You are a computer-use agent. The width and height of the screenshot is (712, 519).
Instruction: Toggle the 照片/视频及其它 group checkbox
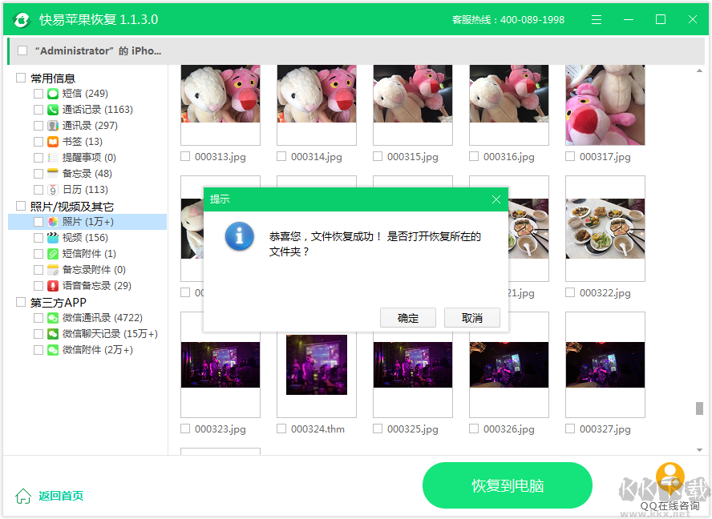point(20,206)
